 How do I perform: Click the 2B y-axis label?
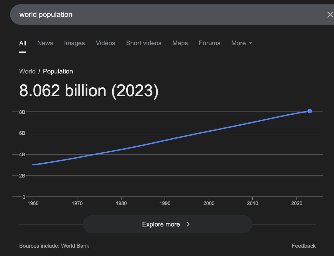[x=22, y=176]
